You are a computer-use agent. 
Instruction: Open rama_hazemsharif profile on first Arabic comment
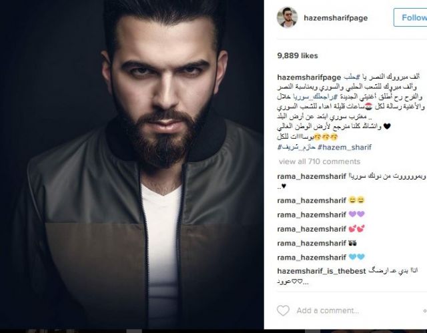click(312, 176)
